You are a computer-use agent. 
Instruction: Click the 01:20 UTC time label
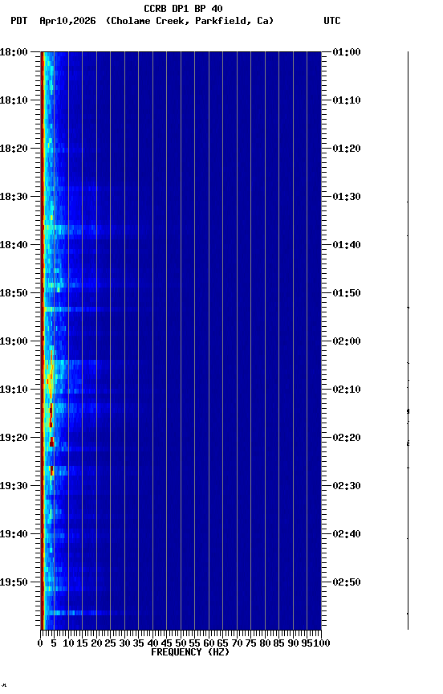(x=347, y=149)
